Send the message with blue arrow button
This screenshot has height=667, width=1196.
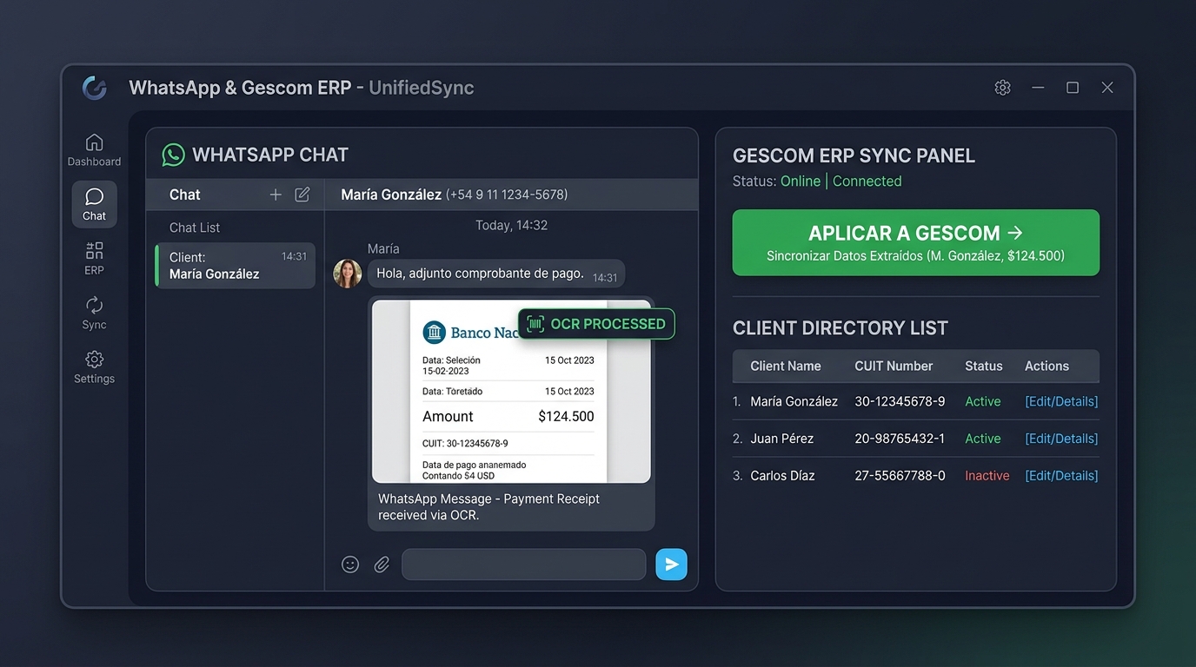(x=671, y=565)
